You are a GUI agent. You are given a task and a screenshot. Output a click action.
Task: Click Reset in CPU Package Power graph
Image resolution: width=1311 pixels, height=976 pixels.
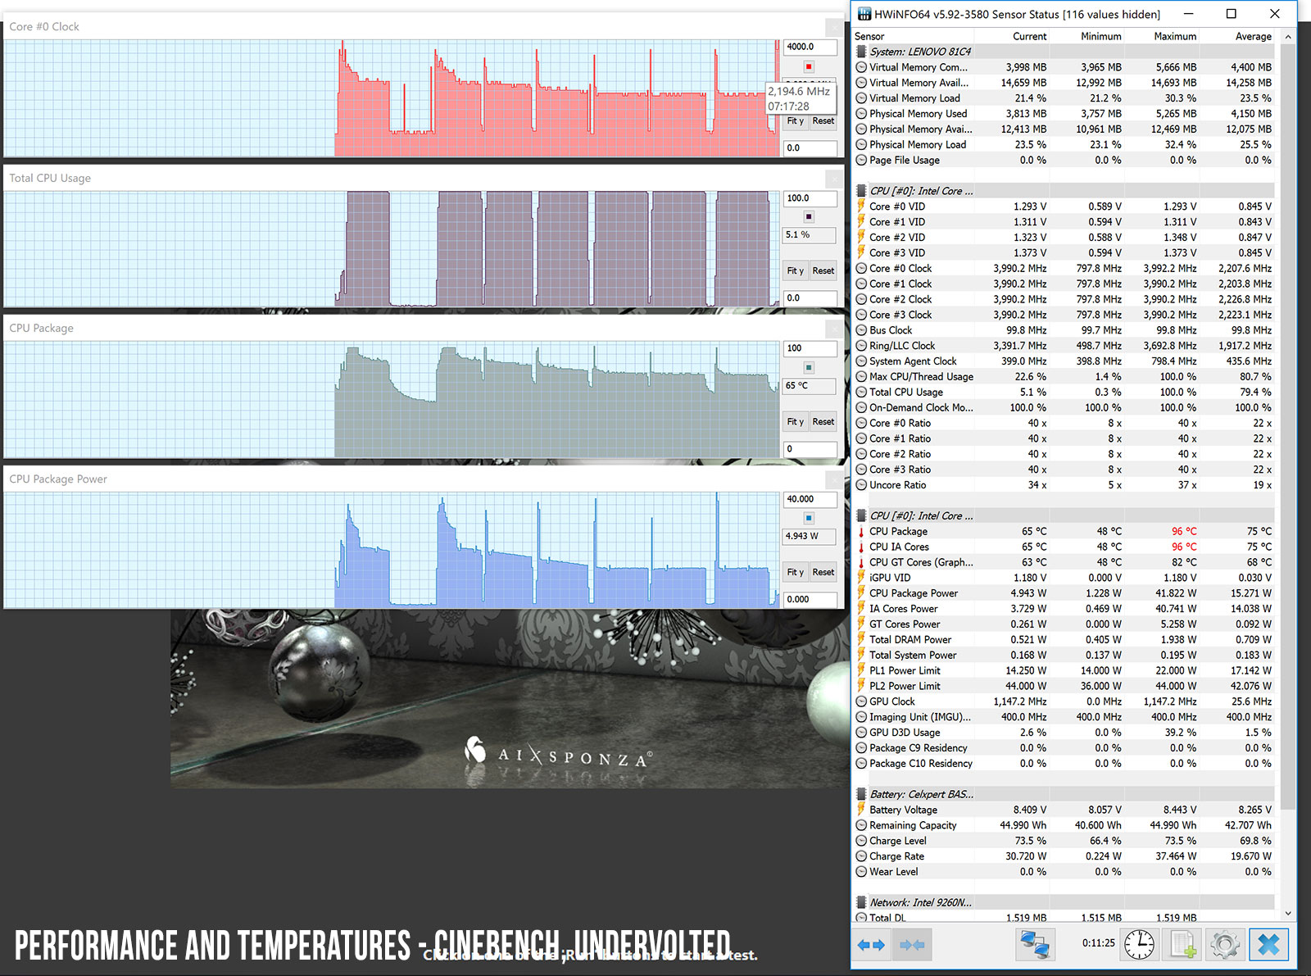coord(823,573)
